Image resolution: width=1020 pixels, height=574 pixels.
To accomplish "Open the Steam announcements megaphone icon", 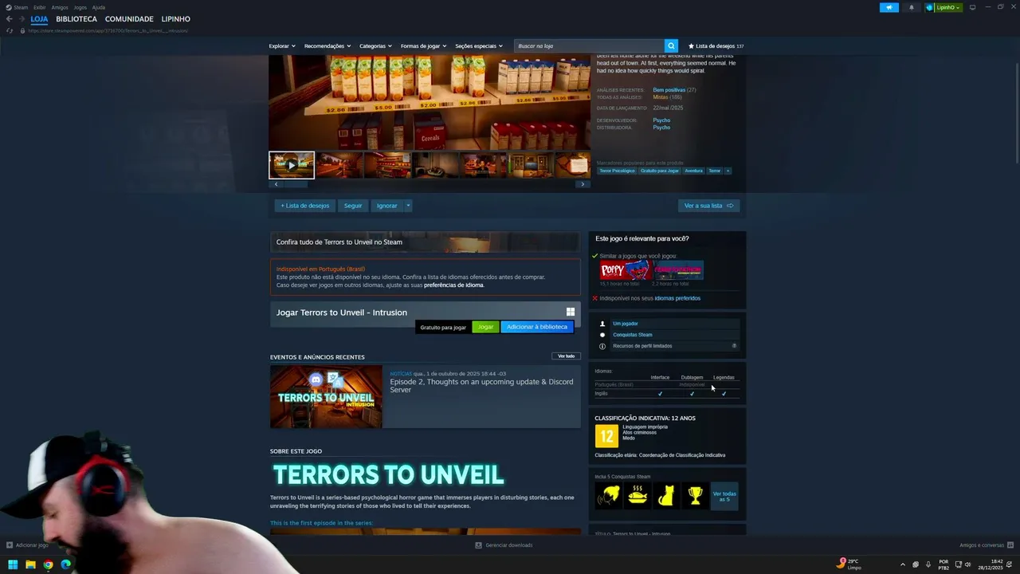I will (x=889, y=7).
